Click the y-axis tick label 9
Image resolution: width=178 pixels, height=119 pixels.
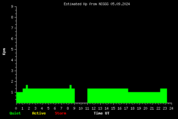point(12,6)
